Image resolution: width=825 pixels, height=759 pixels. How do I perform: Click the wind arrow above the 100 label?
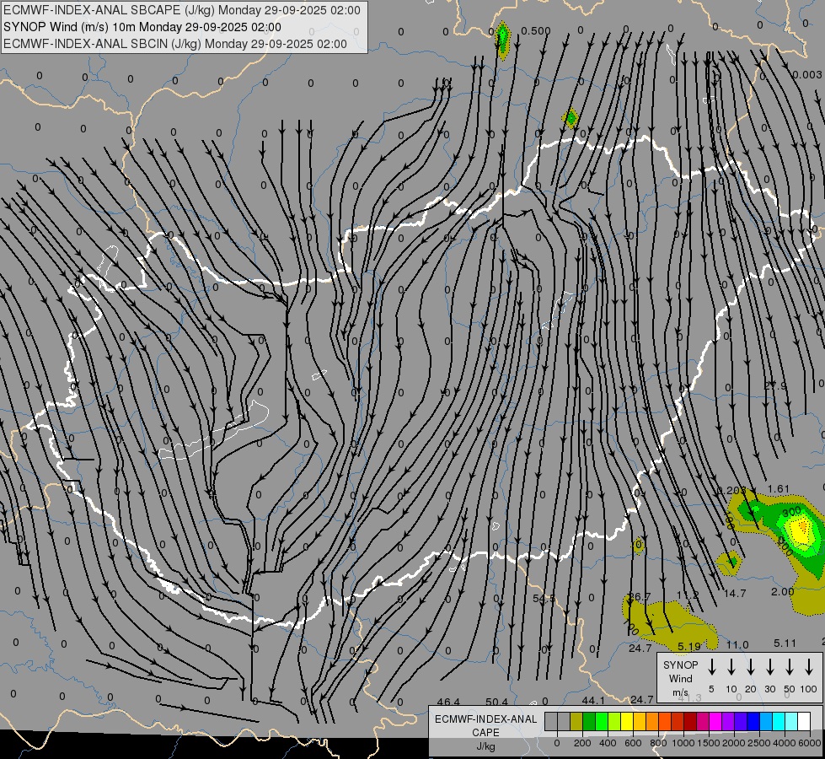point(809,666)
